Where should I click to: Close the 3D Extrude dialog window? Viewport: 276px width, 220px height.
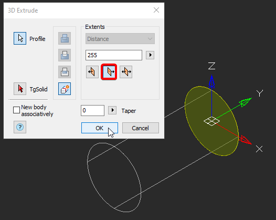156,10
